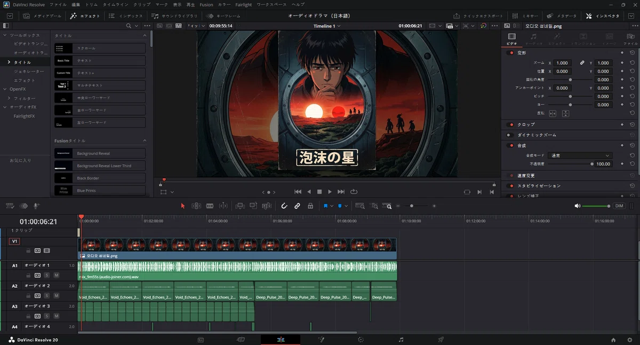640x345 pixels.
Task: Open the Cut page icon
Action: click(x=241, y=340)
